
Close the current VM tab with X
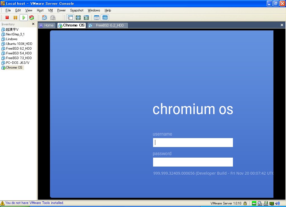coord(282,25)
